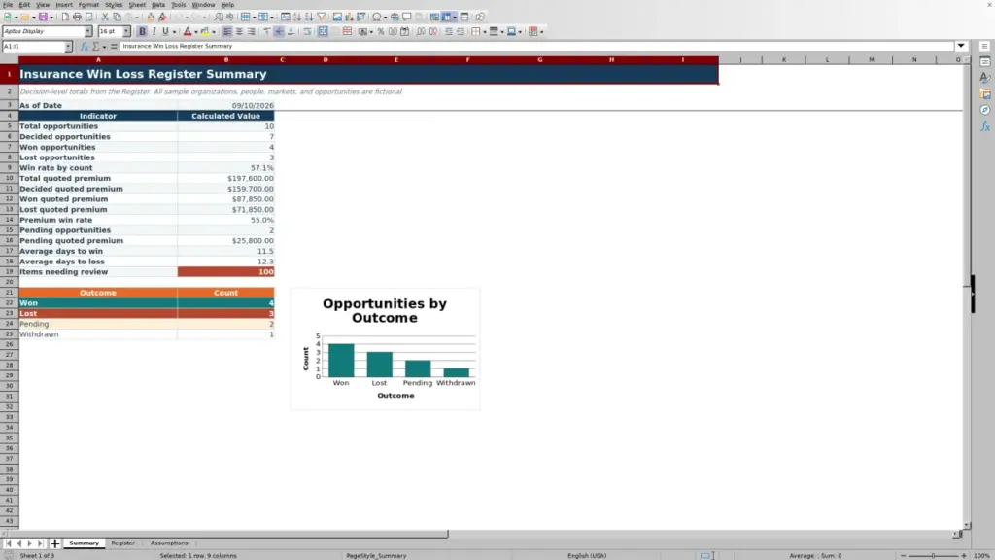Click the Sidebar Settings hamburger button
Screen dimensions: 995x560
coord(985,47)
